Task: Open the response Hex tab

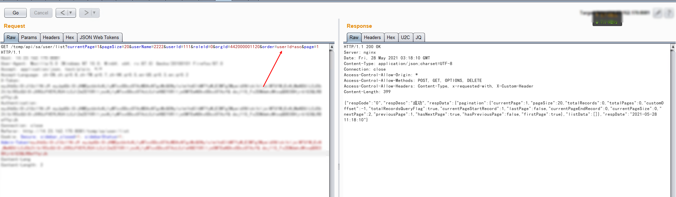Action: [x=391, y=38]
